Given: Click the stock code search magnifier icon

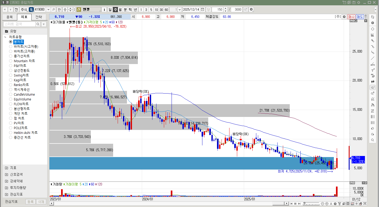Looking at the screenshot, I should (x=54, y=10).
